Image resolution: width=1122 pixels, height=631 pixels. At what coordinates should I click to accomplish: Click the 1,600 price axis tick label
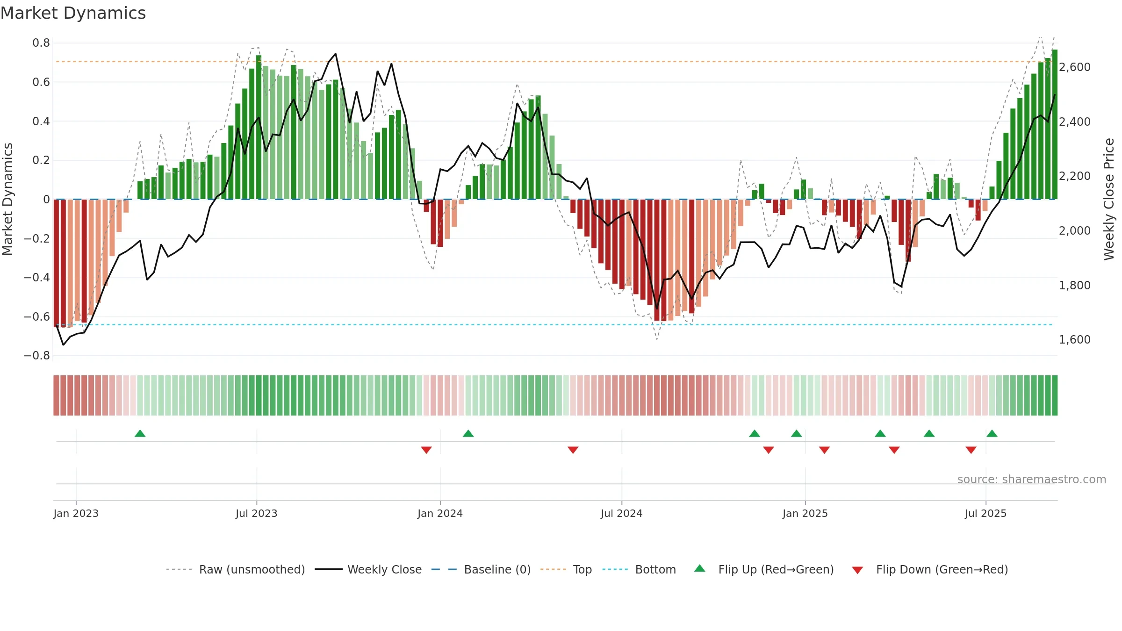click(x=1075, y=340)
